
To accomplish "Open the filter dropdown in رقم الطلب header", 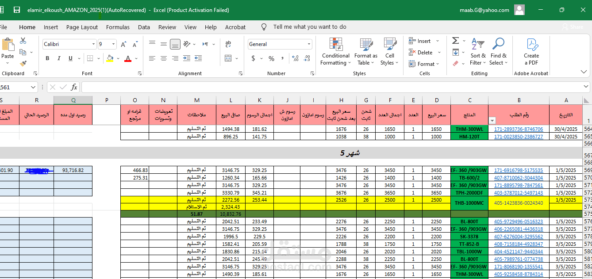I will [492, 120].
